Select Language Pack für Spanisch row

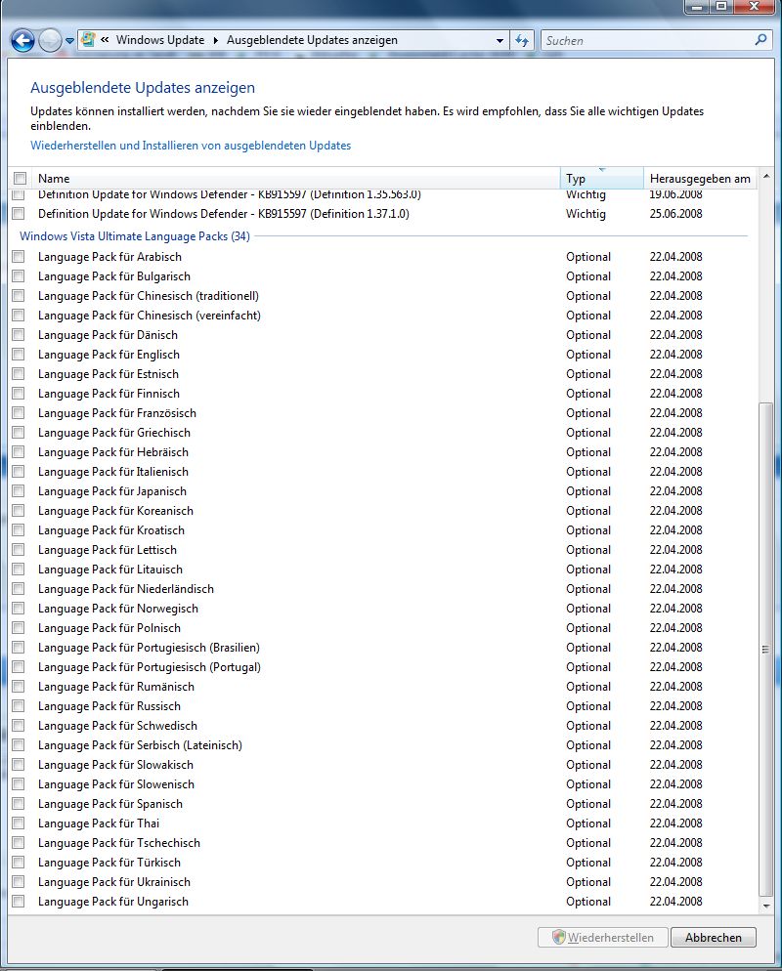coord(383,804)
